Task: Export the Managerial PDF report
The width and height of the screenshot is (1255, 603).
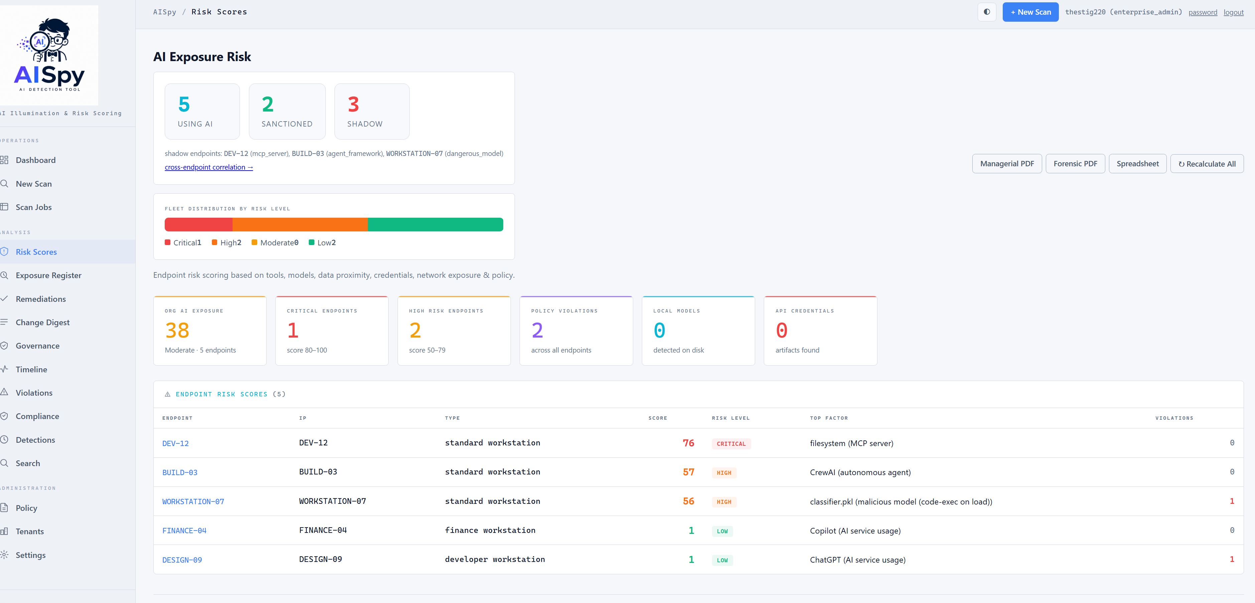Action: 1007,164
